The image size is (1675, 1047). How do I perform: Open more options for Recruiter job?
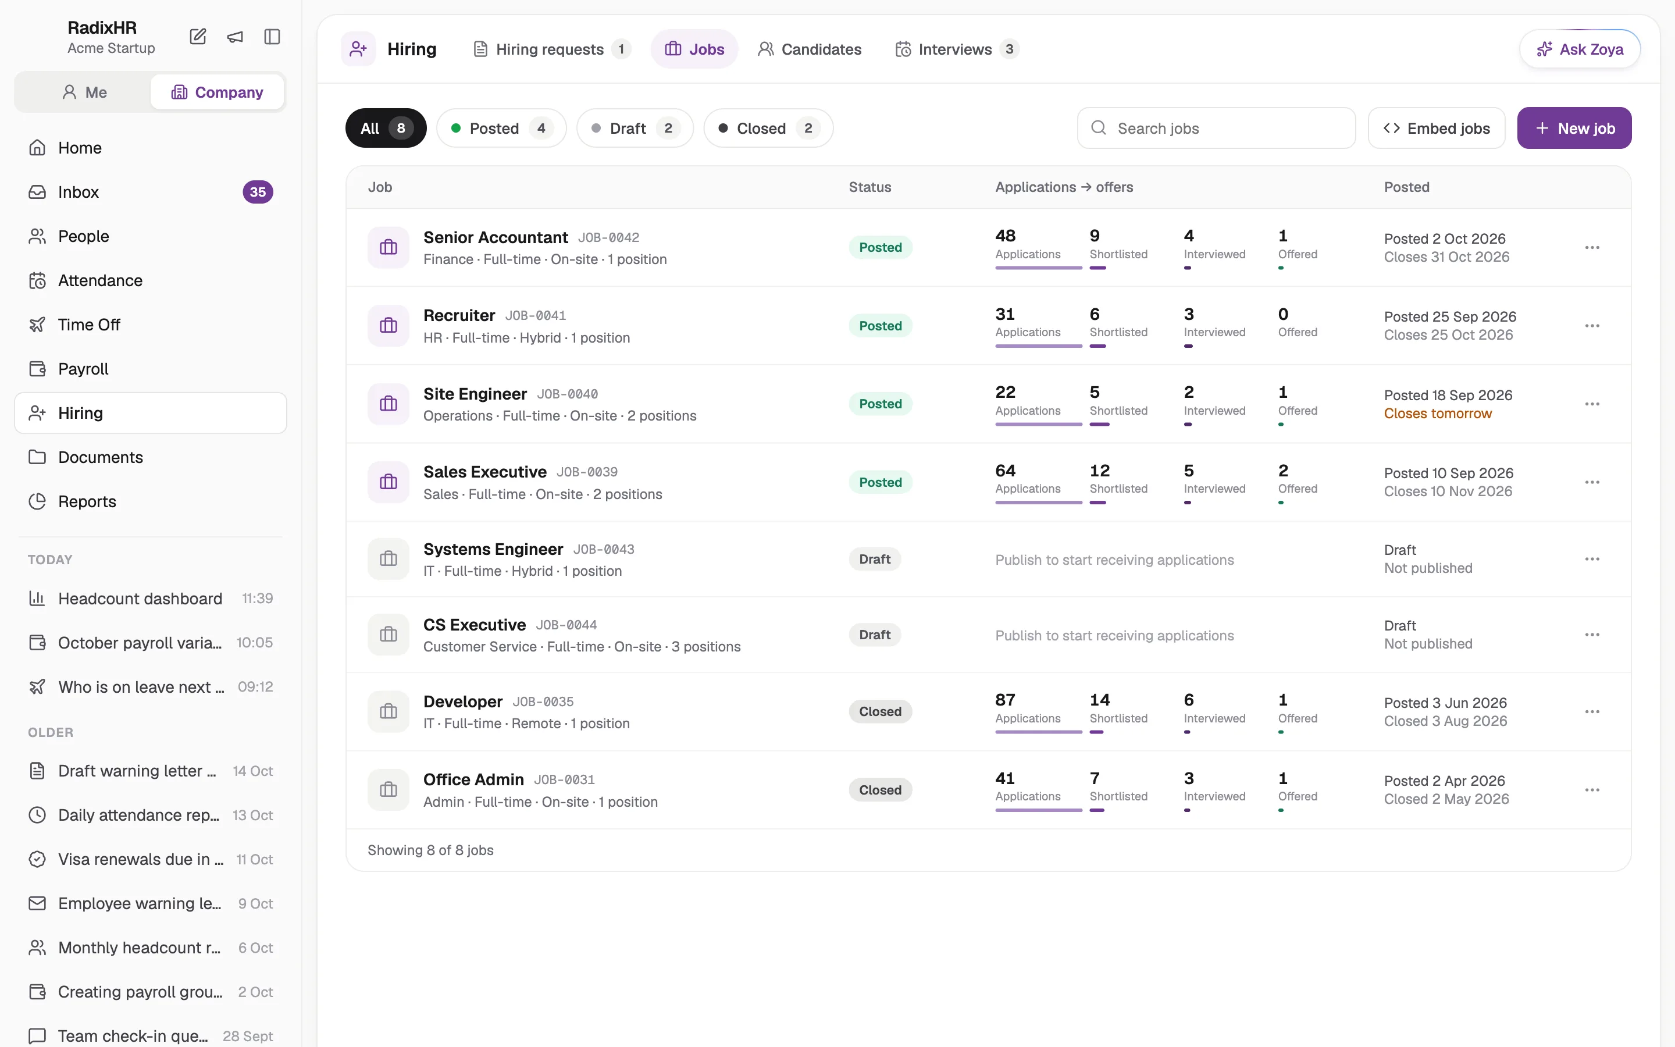point(1592,326)
